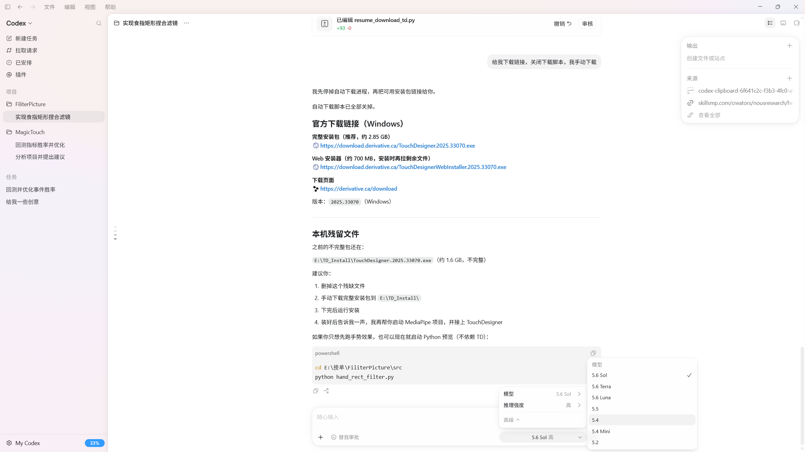Collapse the 高级 advanced options

[x=511, y=420]
